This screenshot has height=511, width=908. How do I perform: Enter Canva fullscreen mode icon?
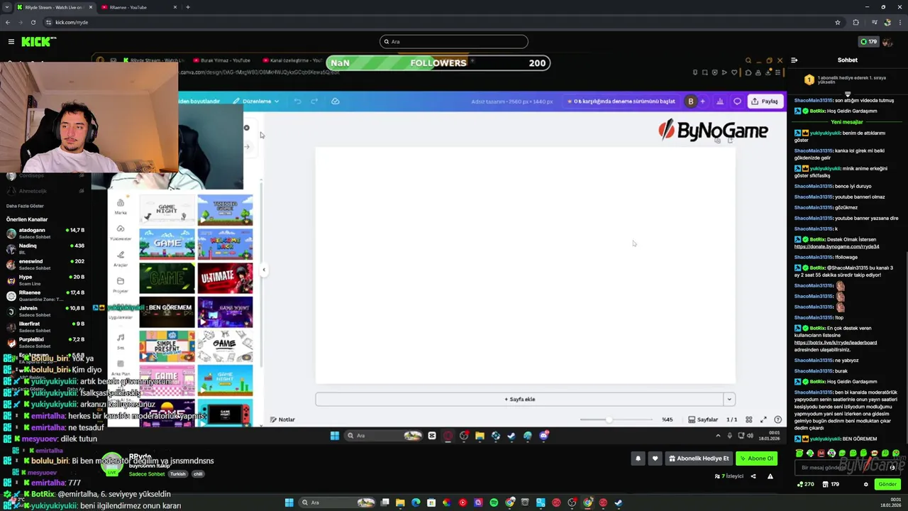tap(763, 419)
